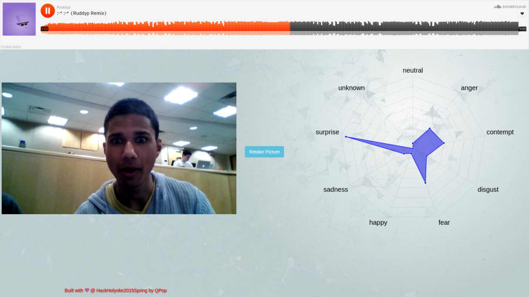Click the Retake Picture button

(264, 152)
